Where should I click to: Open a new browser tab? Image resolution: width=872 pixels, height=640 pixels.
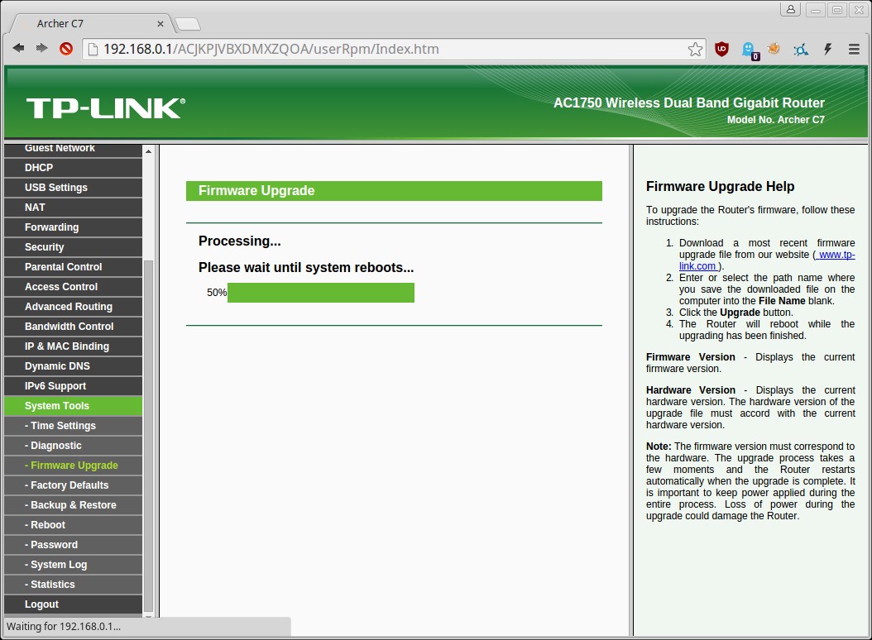(188, 24)
